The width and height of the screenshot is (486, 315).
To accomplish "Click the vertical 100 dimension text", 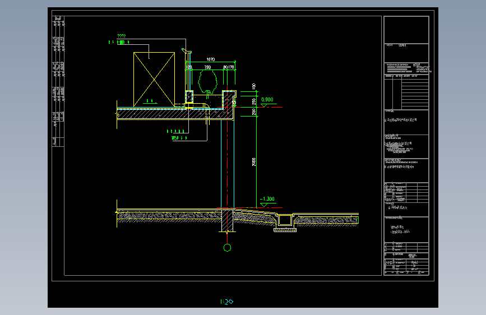I will (x=254, y=86).
